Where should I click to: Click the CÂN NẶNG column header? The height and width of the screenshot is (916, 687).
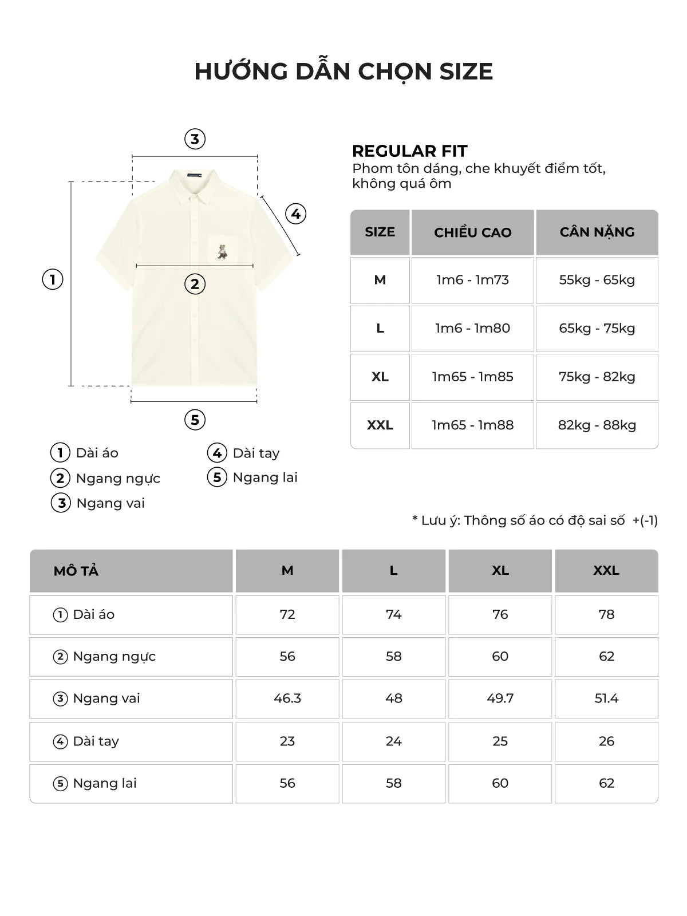click(x=597, y=232)
